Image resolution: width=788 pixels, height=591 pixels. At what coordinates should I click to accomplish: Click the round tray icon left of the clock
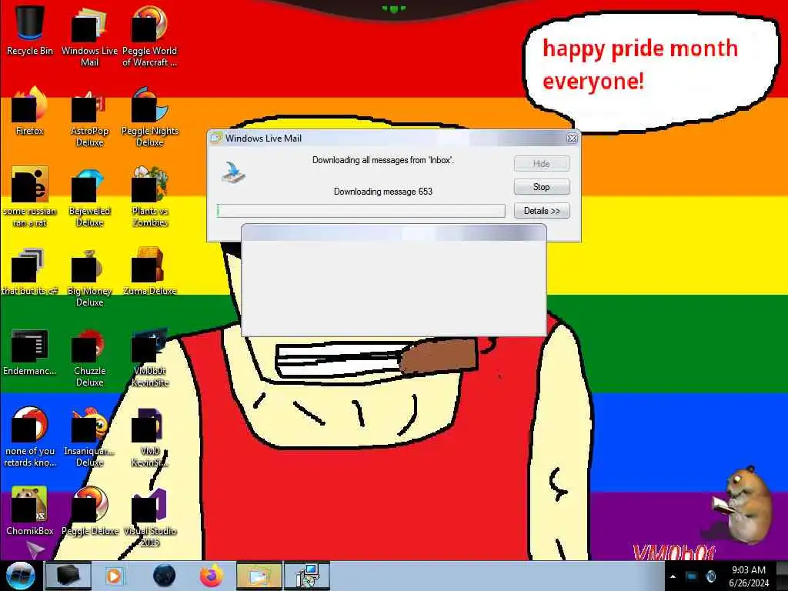pos(711,576)
